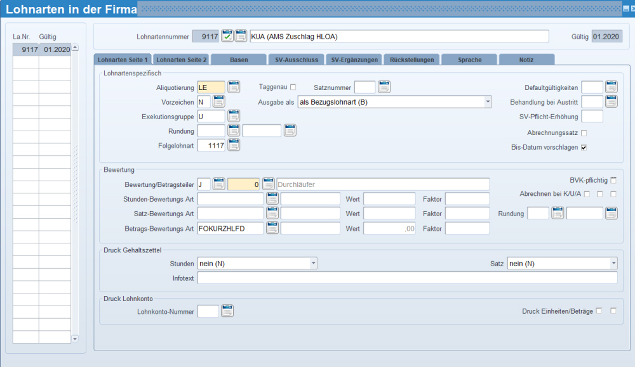Click the Durchläufer description field

click(383, 184)
